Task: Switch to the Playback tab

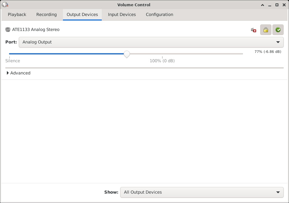Action: click(17, 14)
